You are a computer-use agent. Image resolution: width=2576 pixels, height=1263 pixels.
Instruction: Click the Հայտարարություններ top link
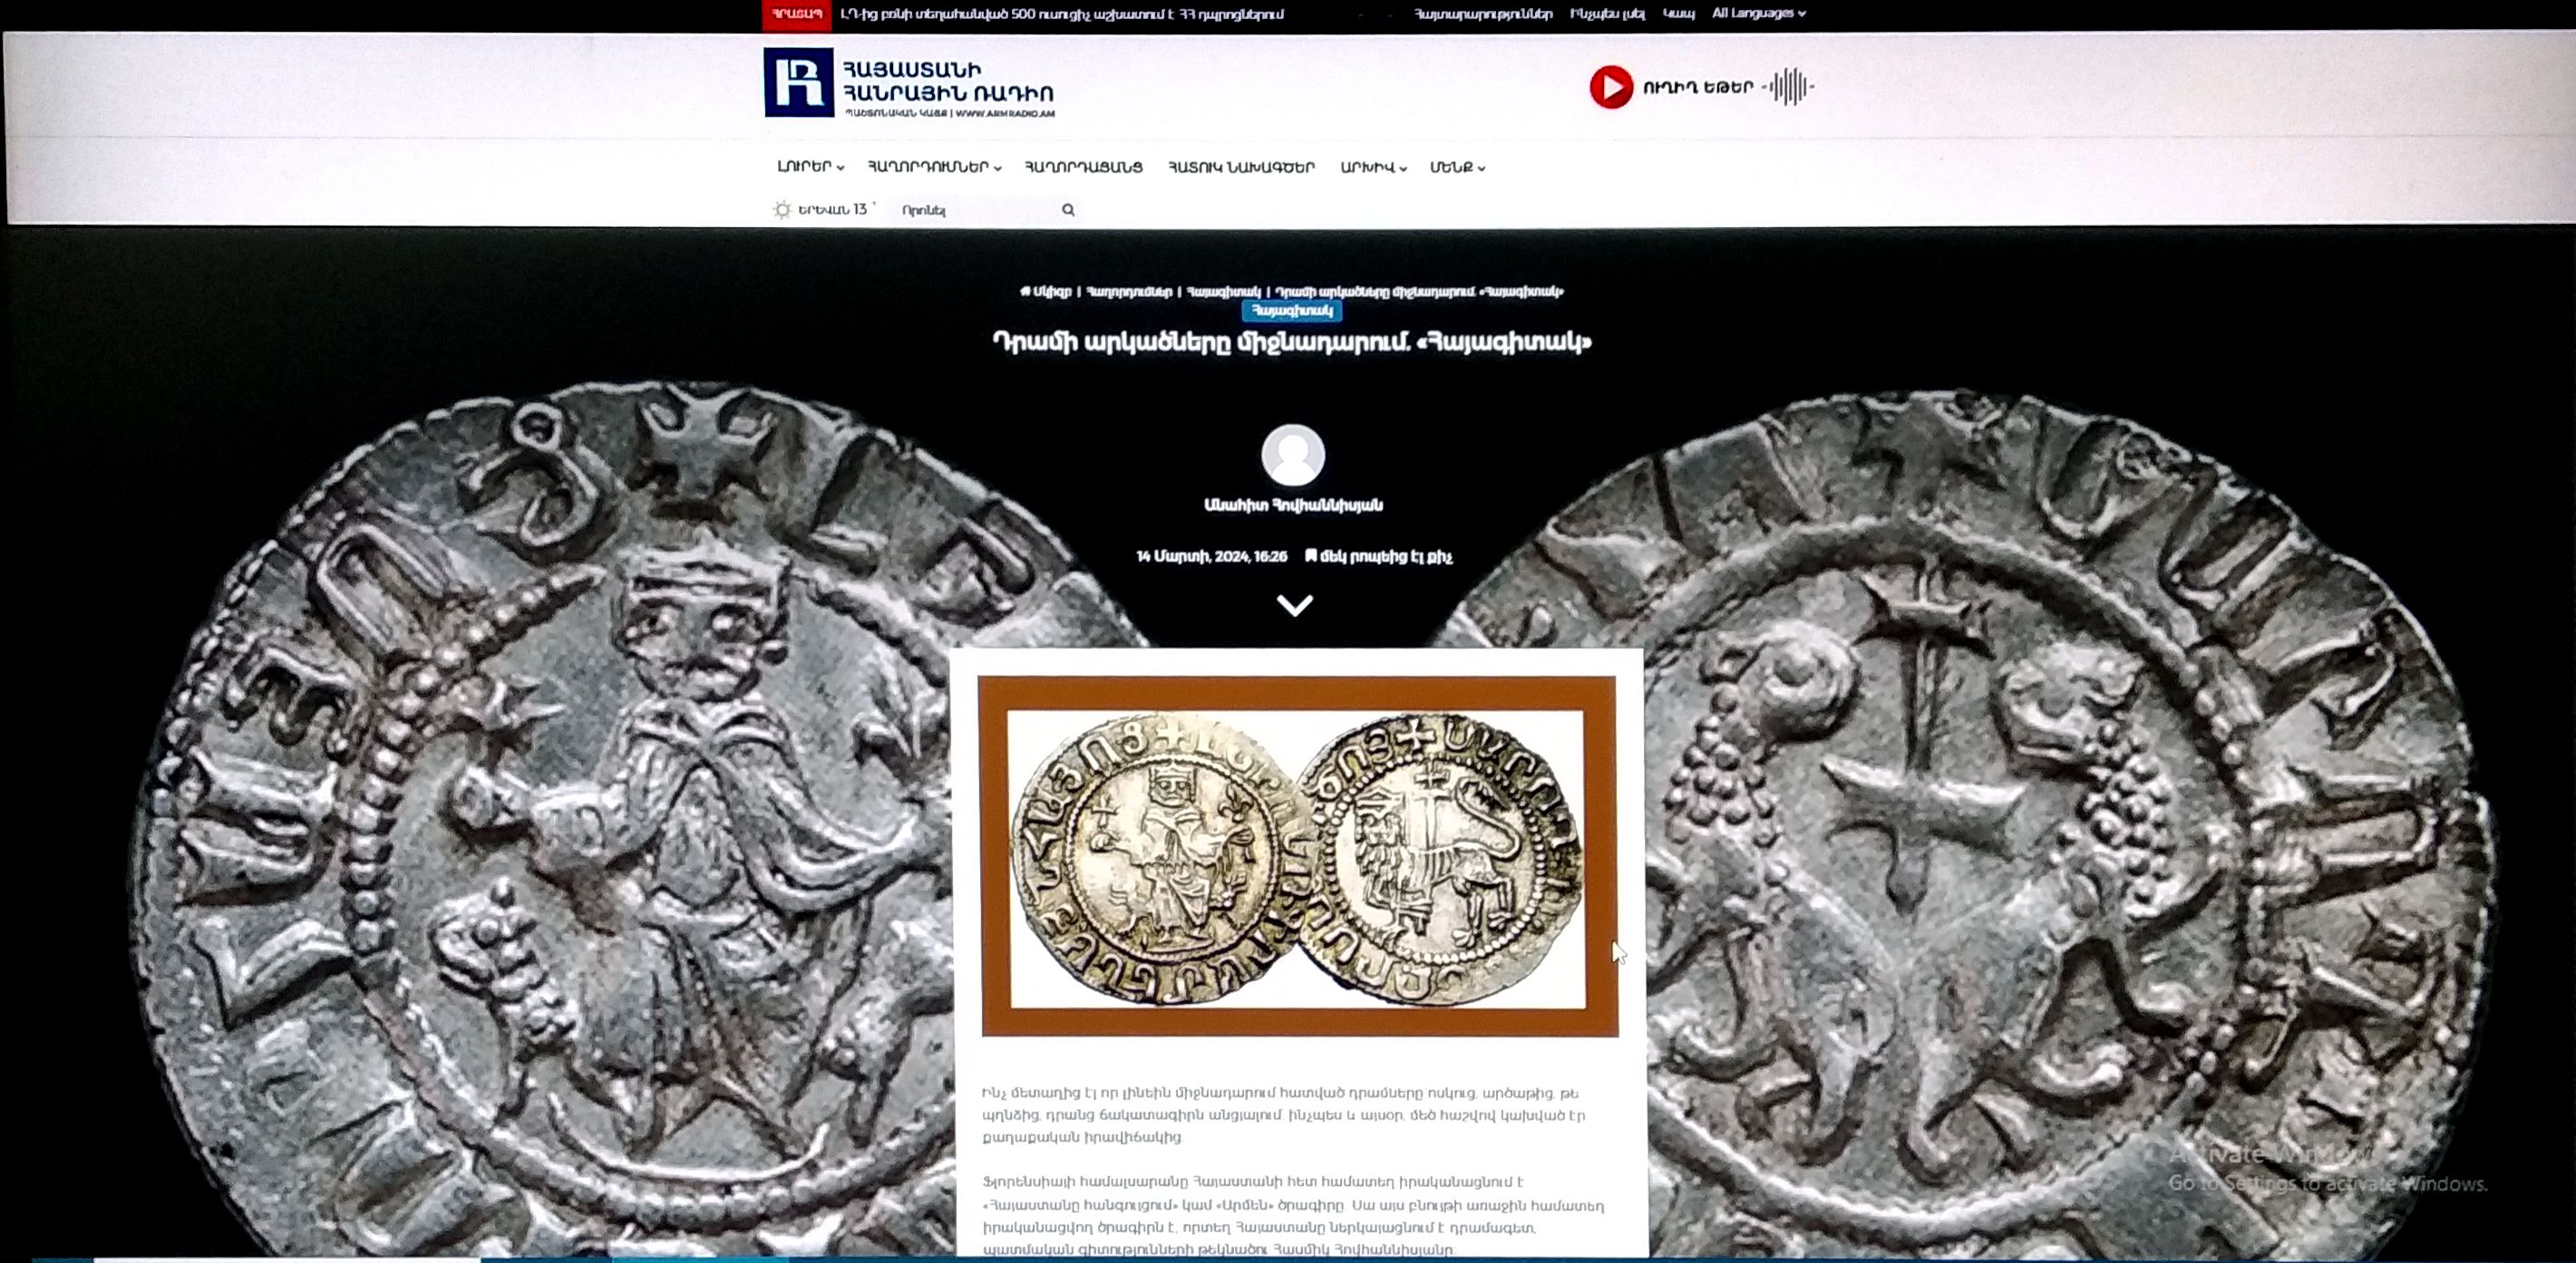(1483, 14)
